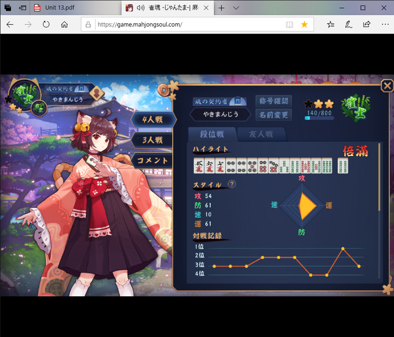Go to browser home page
Viewport: 394px width, 337px height.
pos(64,24)
